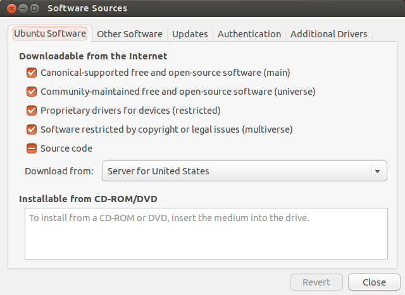Maximize window using title bar icon

coord(34,8)
